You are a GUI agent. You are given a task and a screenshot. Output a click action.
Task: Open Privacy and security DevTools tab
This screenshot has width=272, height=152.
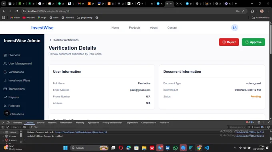pyautogui.click(x=112, y=123)
